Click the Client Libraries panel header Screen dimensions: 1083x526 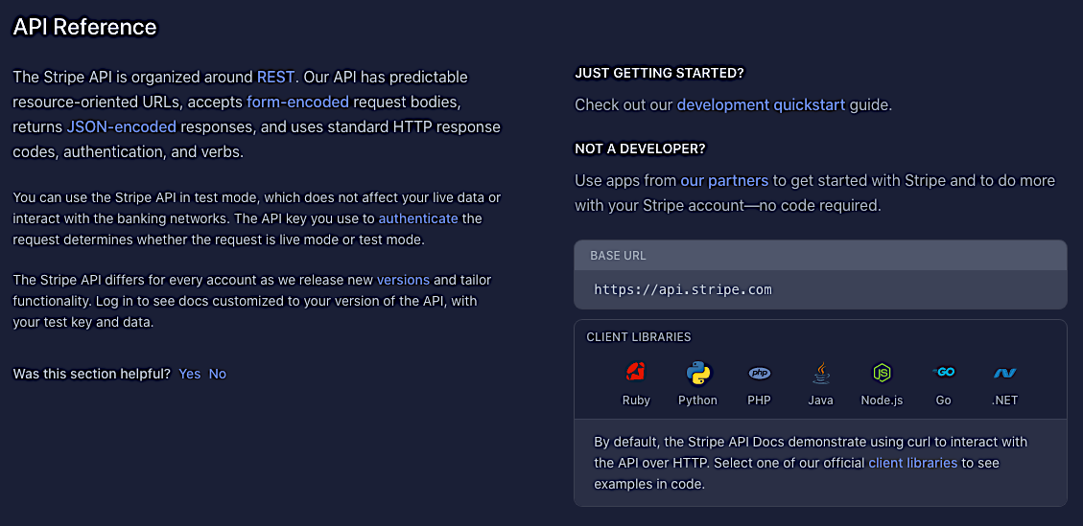(x=639, y=337)
